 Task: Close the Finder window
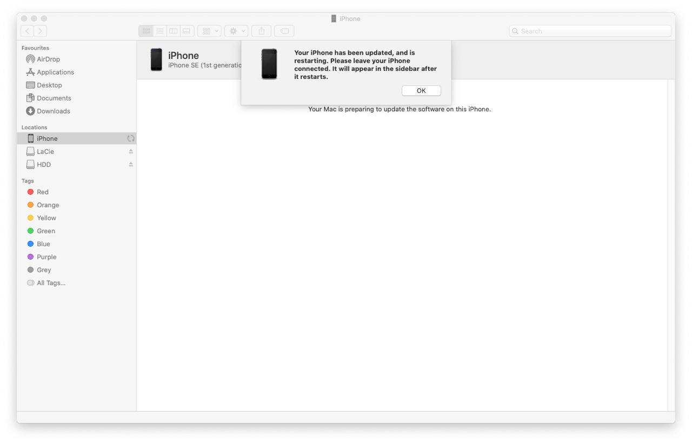(x=25, y=18)
